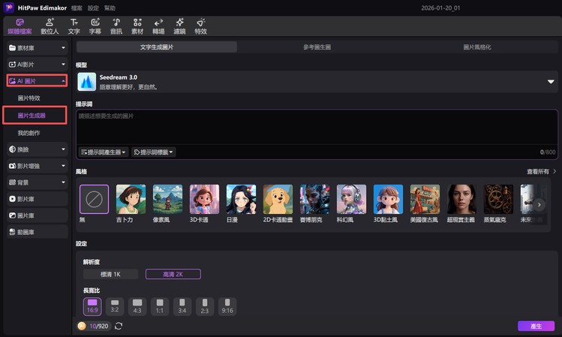This screenshot has width=562, height=337.
Task: Open the 圖片庫 image library
Action: [38, 215]
